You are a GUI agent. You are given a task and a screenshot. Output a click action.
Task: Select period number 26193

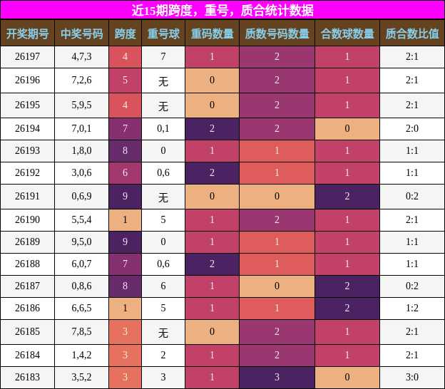pyautogui.click(x=28, y=150)
